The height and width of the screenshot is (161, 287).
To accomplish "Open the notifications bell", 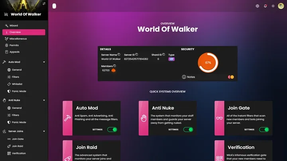I will [265, 6].
